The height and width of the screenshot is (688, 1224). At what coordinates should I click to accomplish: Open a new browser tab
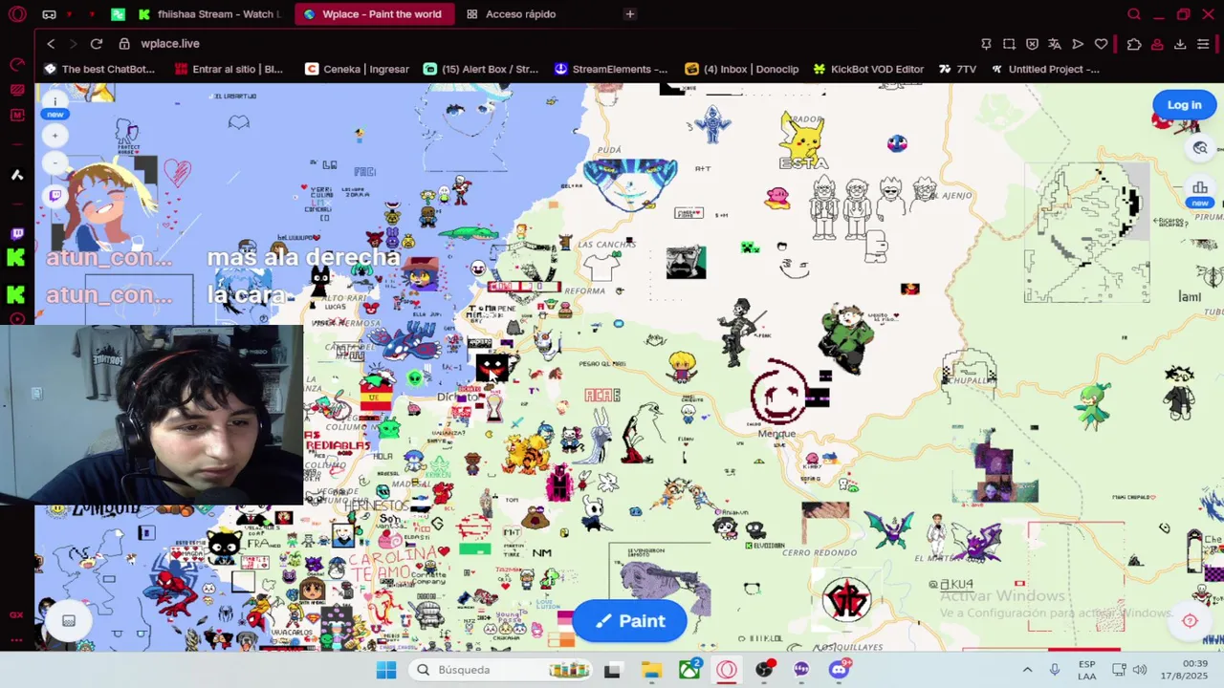click(x=629, y=14)
